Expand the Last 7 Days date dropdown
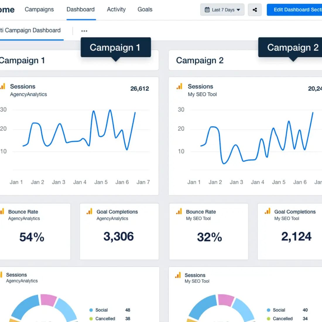 [x=222, y=10]
